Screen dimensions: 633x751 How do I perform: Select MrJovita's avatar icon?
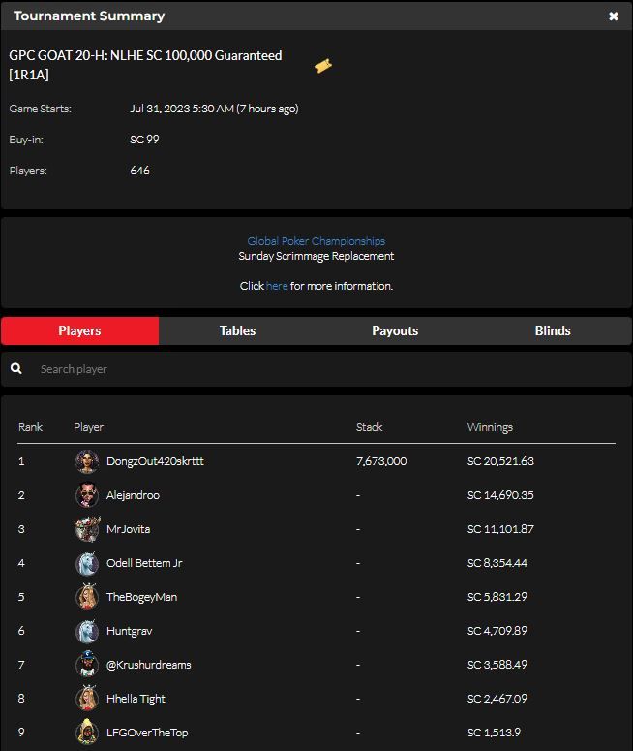point(87,529)
